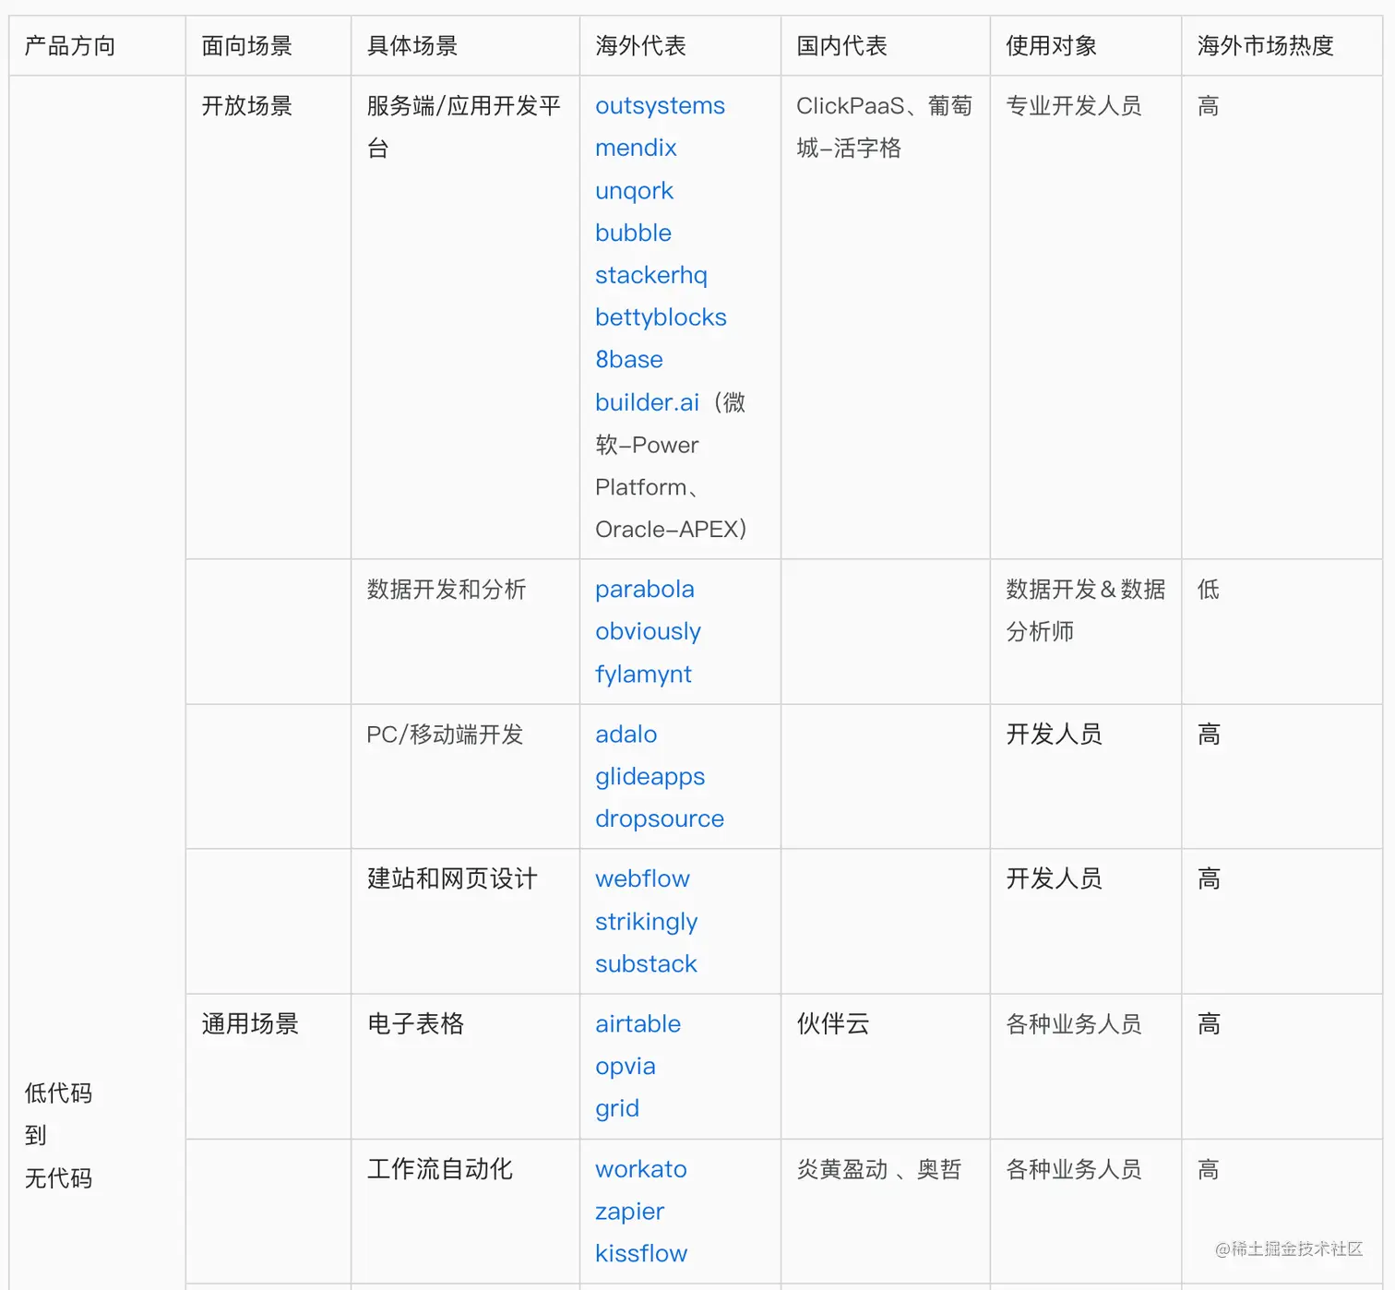Open the kissflow link
This screenshot has width=1395, height=1290.
point(641,1254)
